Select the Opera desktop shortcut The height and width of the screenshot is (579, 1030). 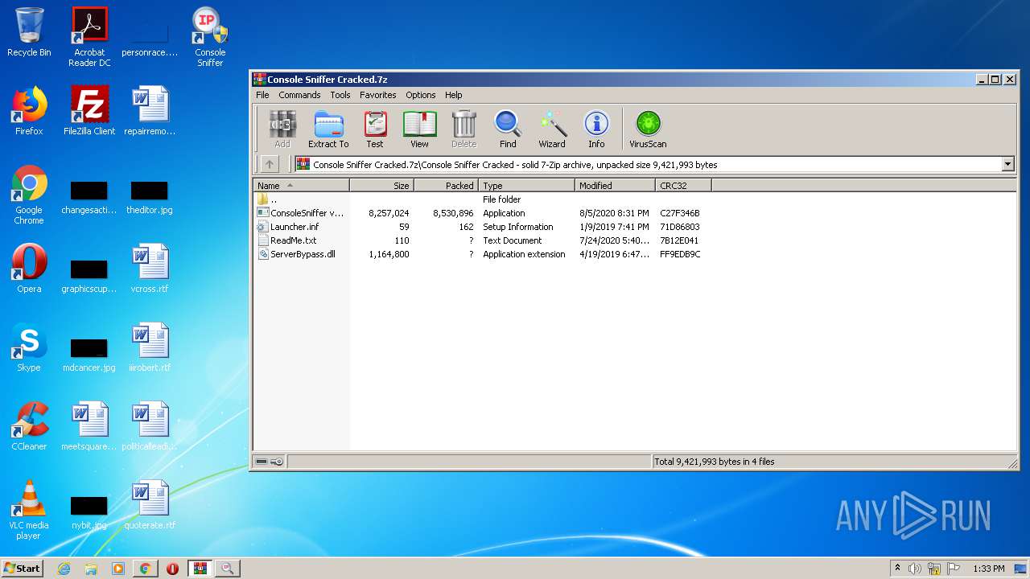pyautogui.click(x=29, y=269)
